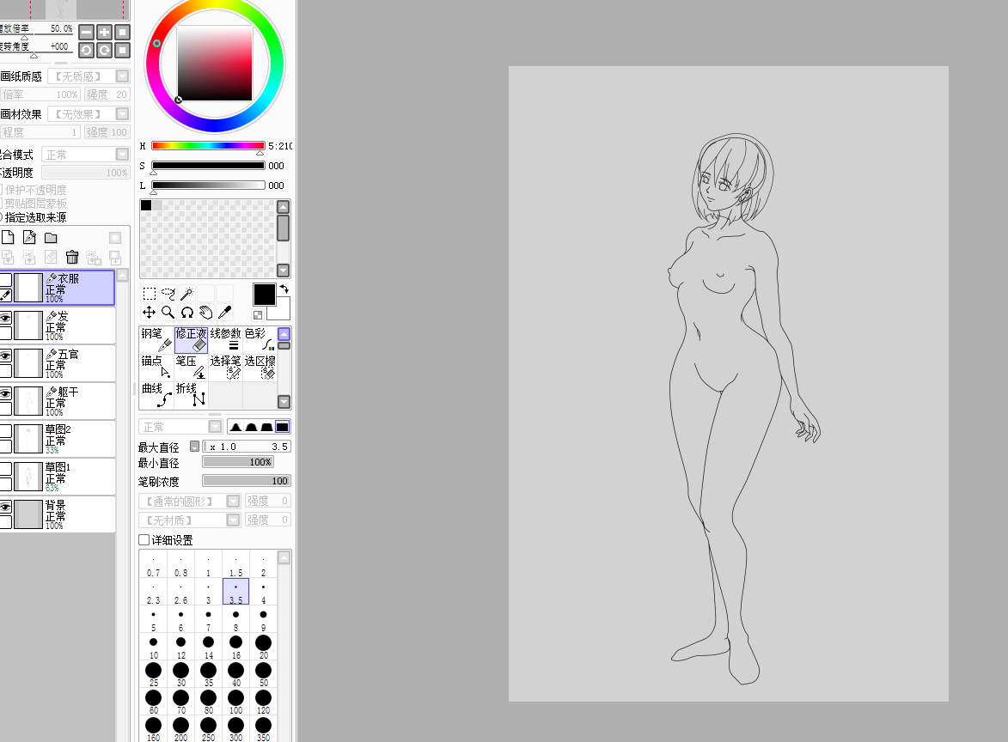Image resolution: width=1008 pixels, height=742 pixels.
Task: Click the zoom out minus button
Action: pos(86,32)
